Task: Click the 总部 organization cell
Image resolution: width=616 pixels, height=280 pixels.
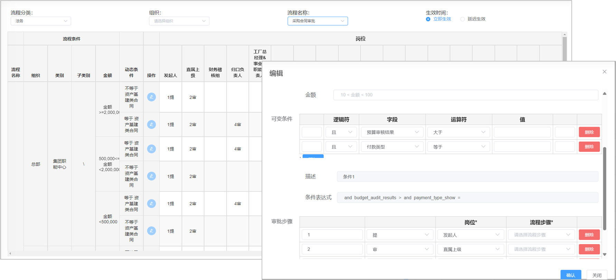Action: pos(36,164)
